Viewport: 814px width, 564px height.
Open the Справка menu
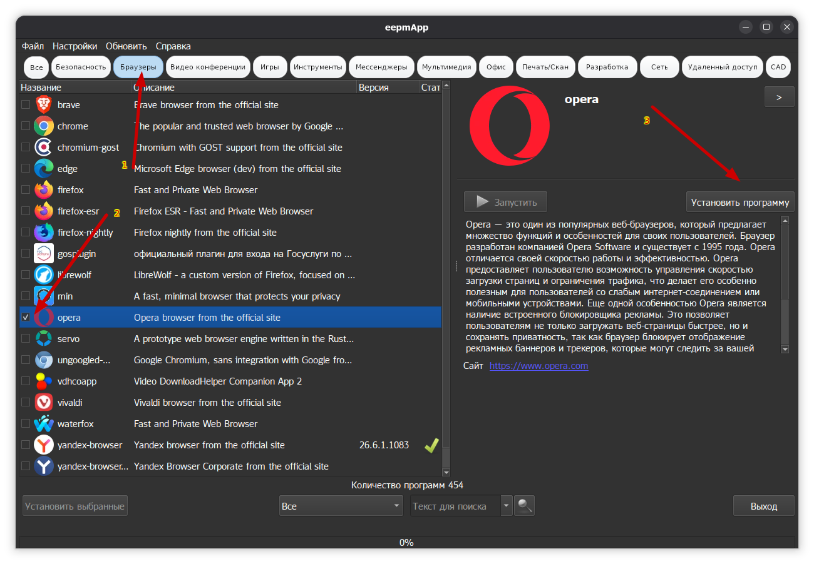pyautogui.click(x=173, y=46)
